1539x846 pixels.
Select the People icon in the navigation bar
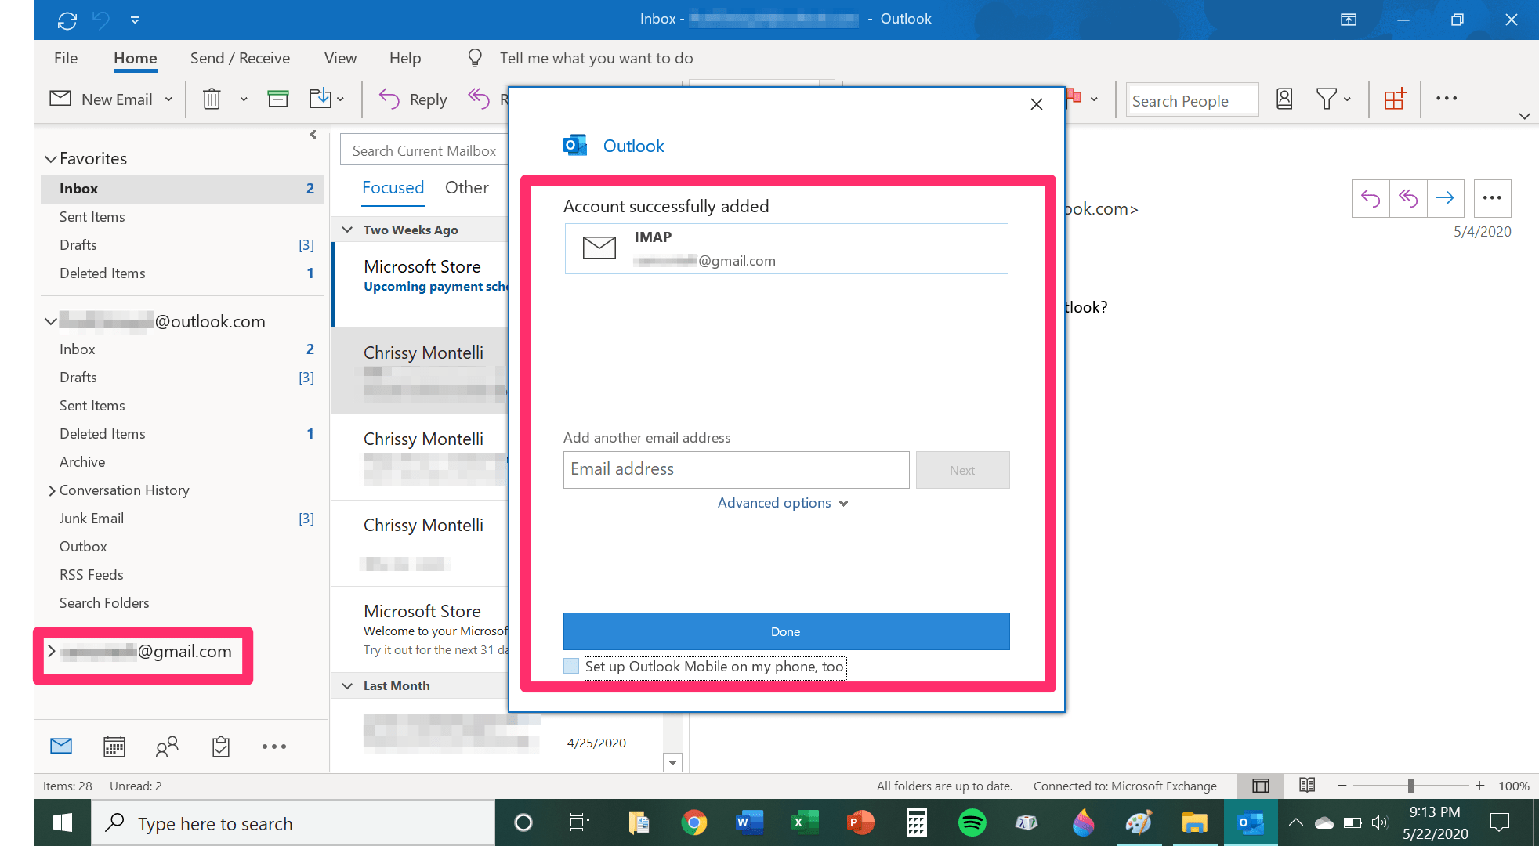(x=166, y=747)
